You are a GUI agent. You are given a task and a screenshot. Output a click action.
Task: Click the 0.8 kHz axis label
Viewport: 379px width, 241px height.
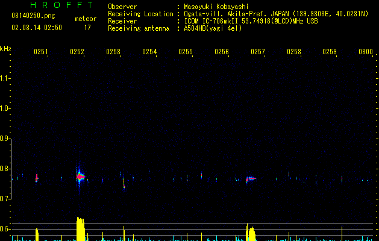tap(5, 169)
